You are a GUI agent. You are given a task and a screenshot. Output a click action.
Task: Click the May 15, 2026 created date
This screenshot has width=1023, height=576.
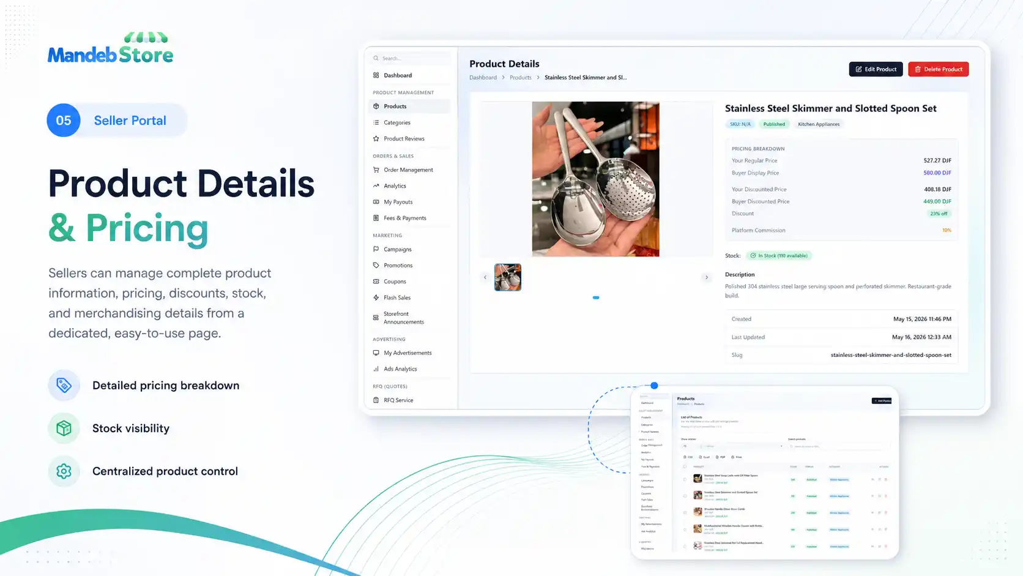(922, 319)
